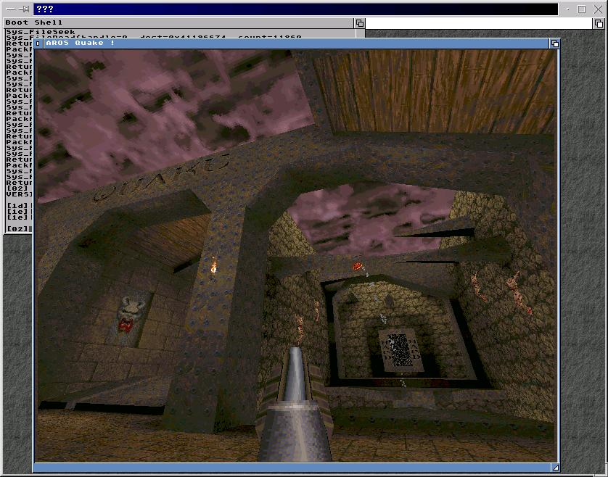Close the AROS Quake window using its close gadget
The image size is (608, 477).
coord(38,43)
